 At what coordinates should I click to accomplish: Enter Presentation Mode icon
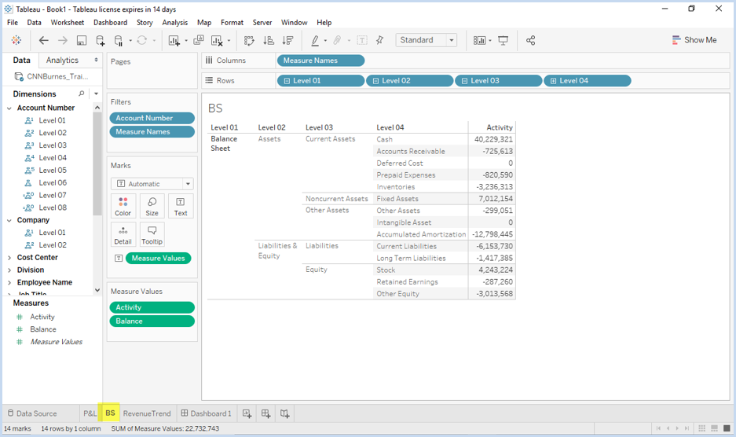[x=503, y=40]
